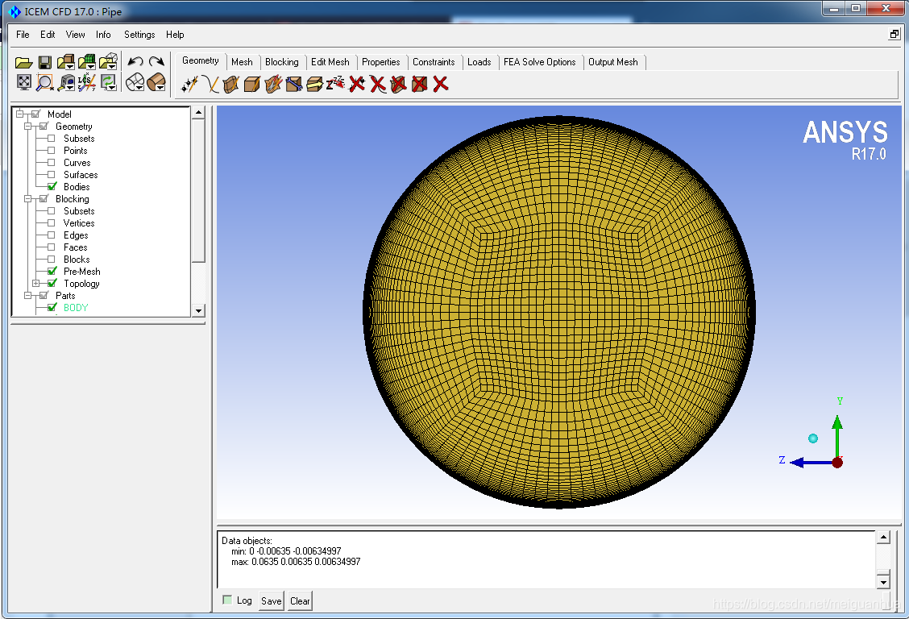
Task: Switch to wireframe display mode
Action: [135, 82]
